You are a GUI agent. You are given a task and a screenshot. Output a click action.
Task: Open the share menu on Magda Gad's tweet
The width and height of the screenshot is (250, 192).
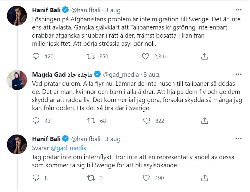[x=205, y=121]
